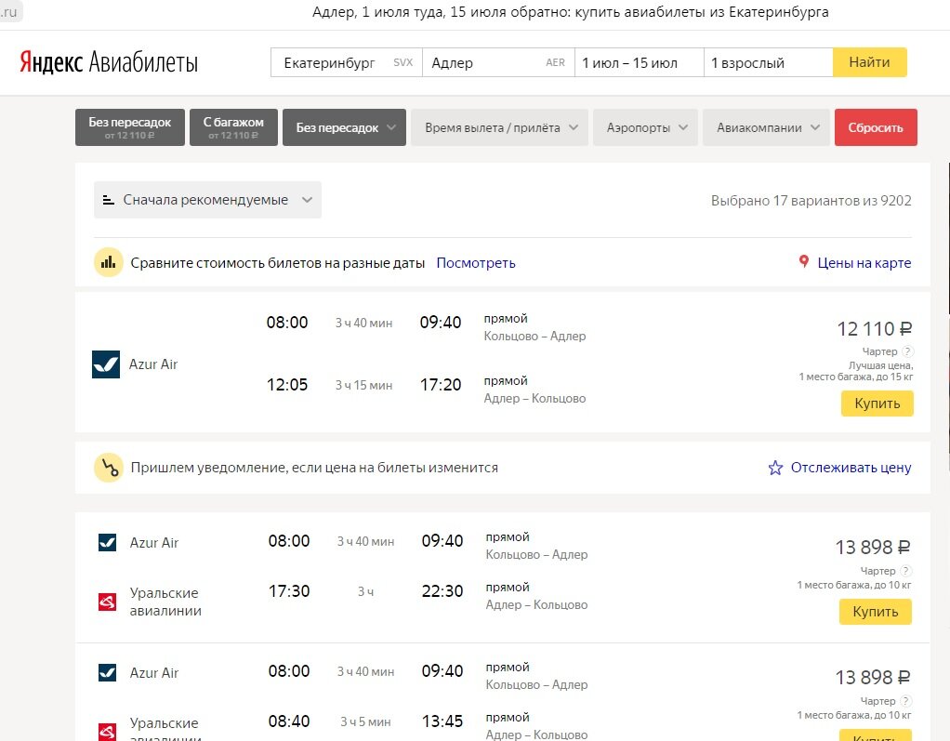Click Лучшая цена, 1 место багажа, до 15 кг note
950x741 pixels.
click(x=855, y=371)
